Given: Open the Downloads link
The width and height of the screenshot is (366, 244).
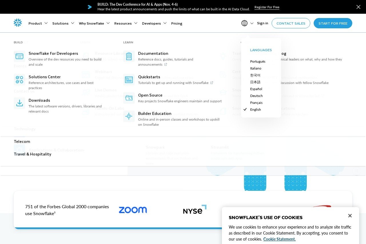Looking at the screenshot, I should tap(39, 100).
